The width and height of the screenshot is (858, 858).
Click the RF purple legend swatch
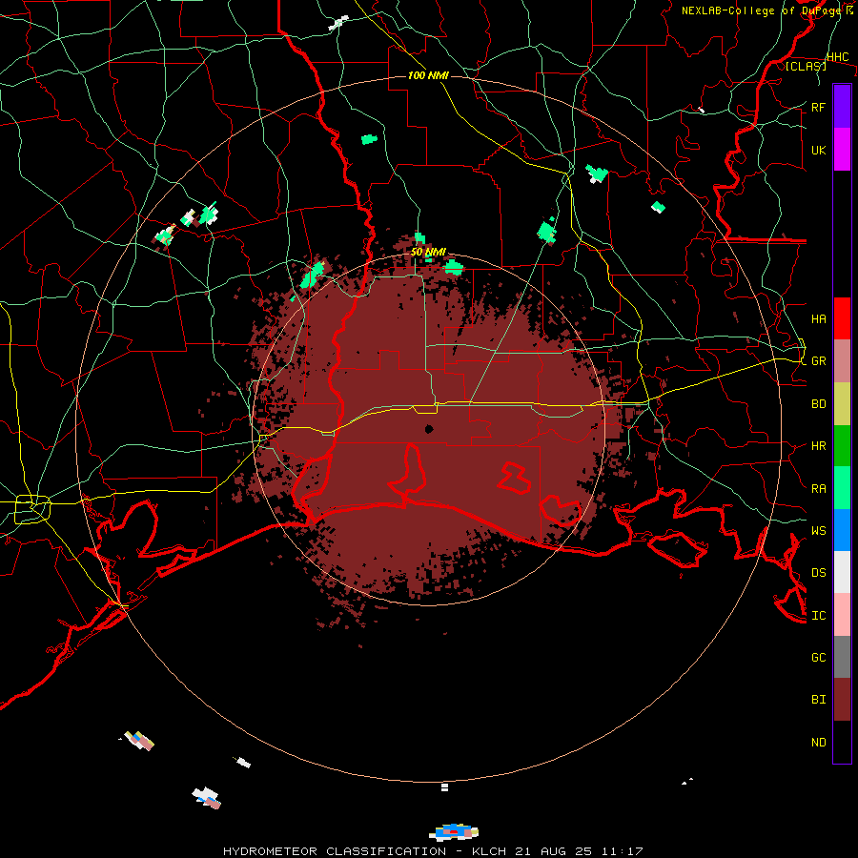[x=842, y=106]
